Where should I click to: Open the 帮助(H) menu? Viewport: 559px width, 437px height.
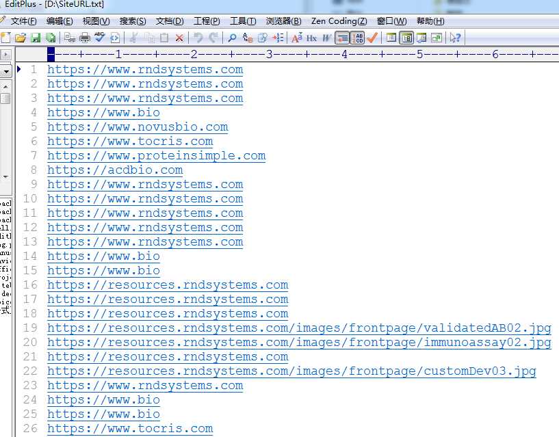(430, 21)
